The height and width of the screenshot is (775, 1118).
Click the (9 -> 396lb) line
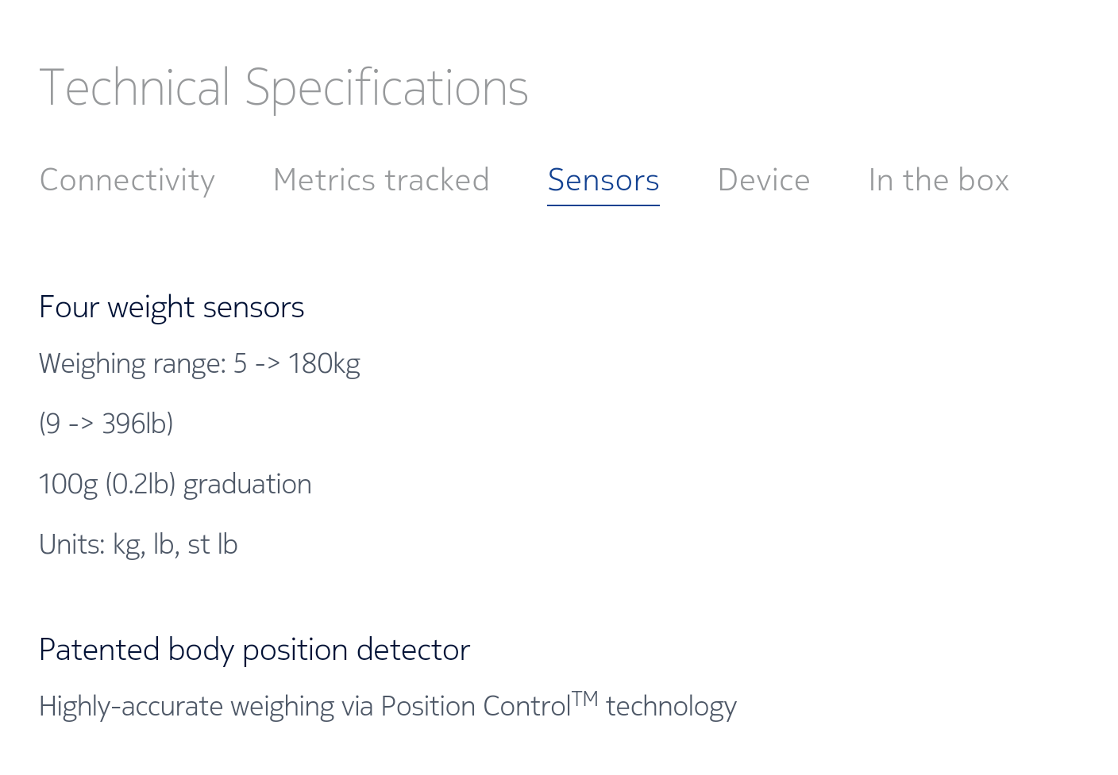pos(106,424)
